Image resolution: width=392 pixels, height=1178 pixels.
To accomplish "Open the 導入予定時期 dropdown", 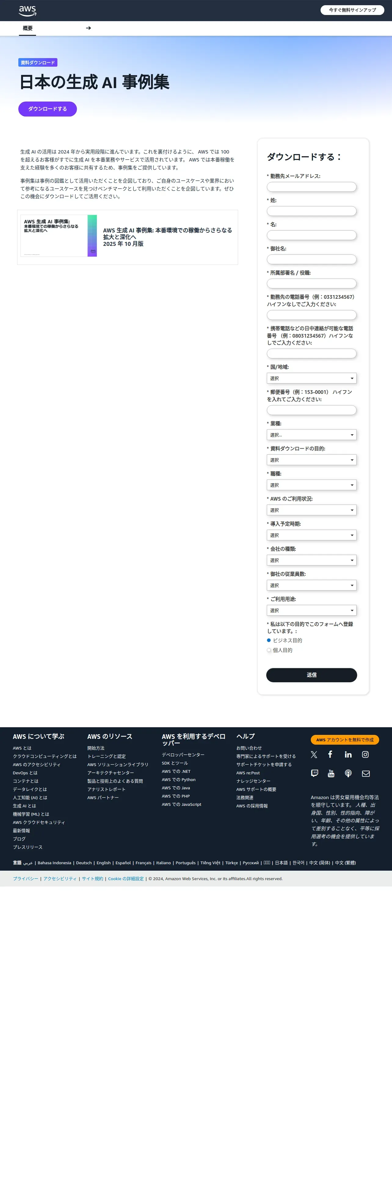I will point(312,535).
